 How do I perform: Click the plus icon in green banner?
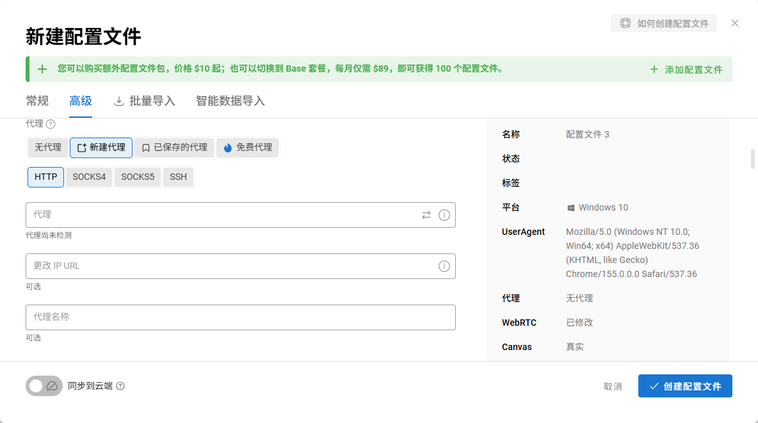click(42, 69)
